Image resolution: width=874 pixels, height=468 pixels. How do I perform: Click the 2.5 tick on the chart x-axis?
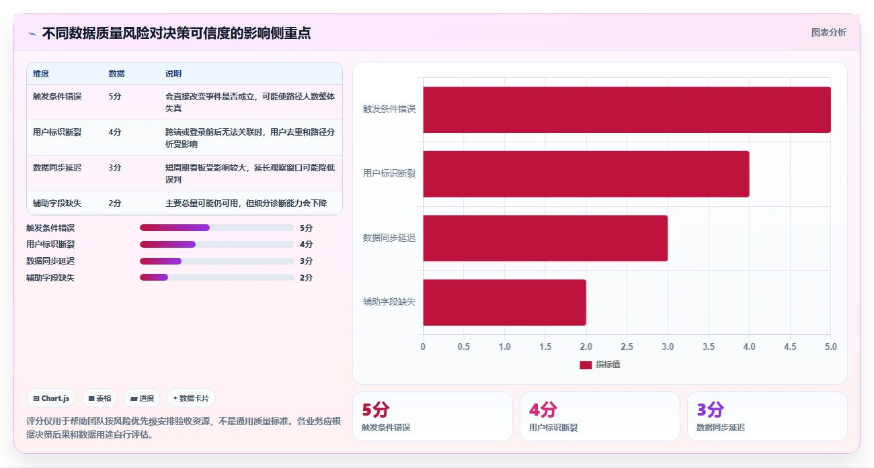(627, 346)
